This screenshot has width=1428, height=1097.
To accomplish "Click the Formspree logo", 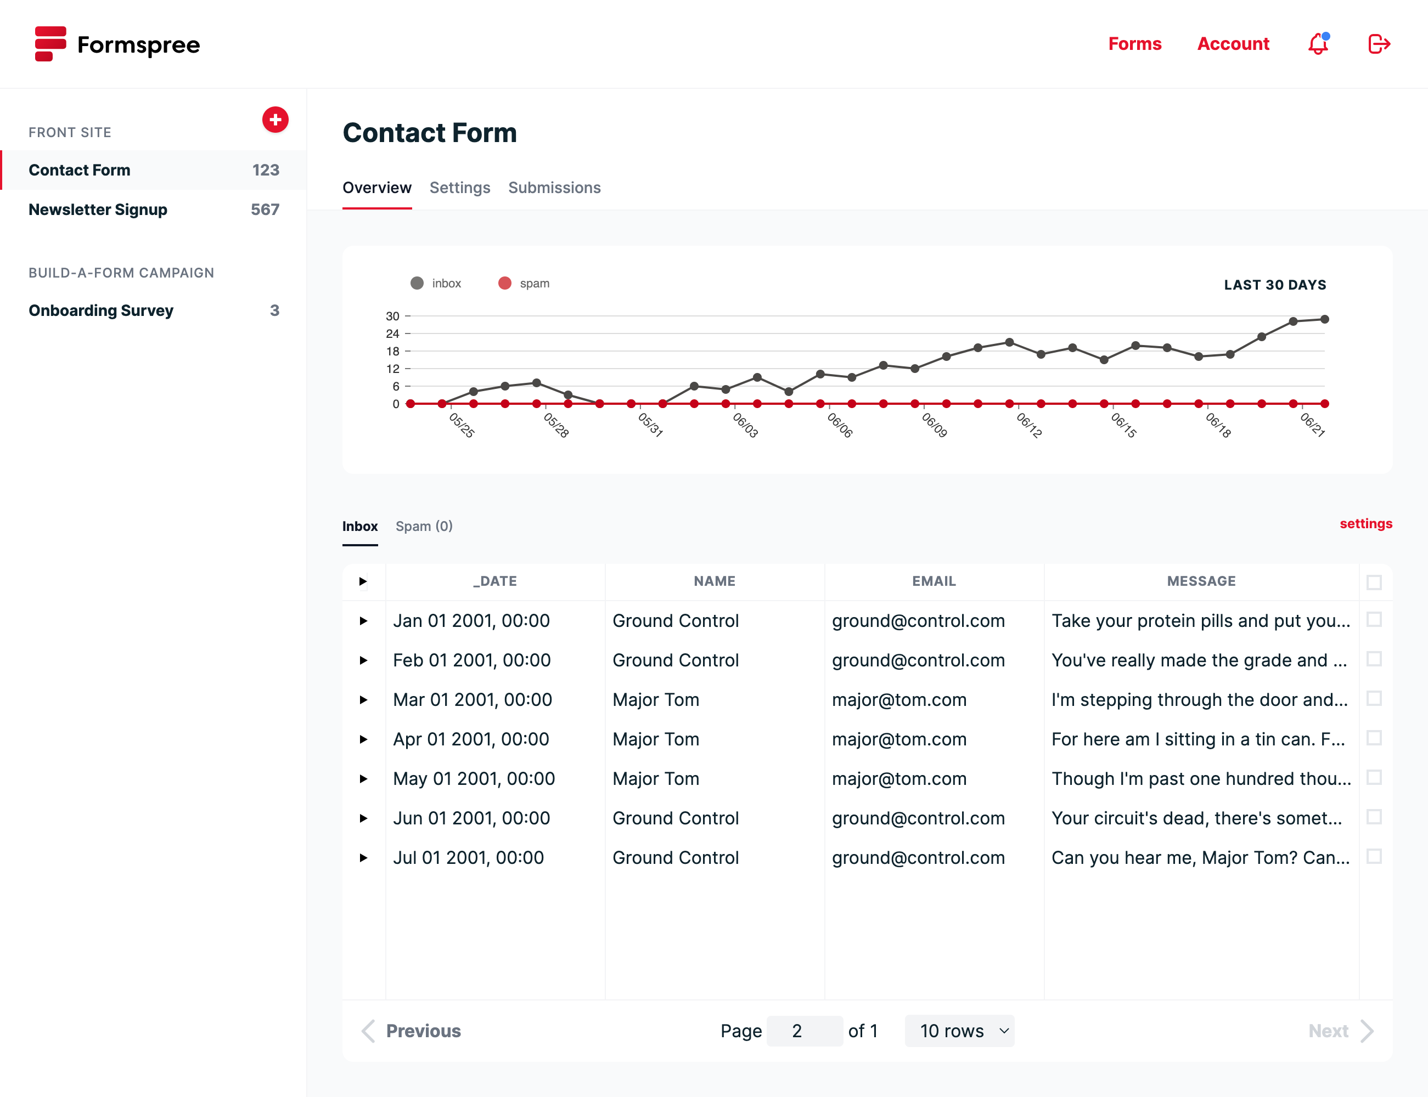I will coord(116,44).
